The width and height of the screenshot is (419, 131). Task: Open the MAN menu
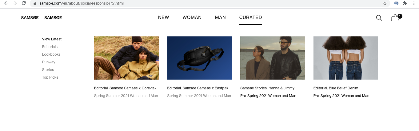tap(220, 17)
